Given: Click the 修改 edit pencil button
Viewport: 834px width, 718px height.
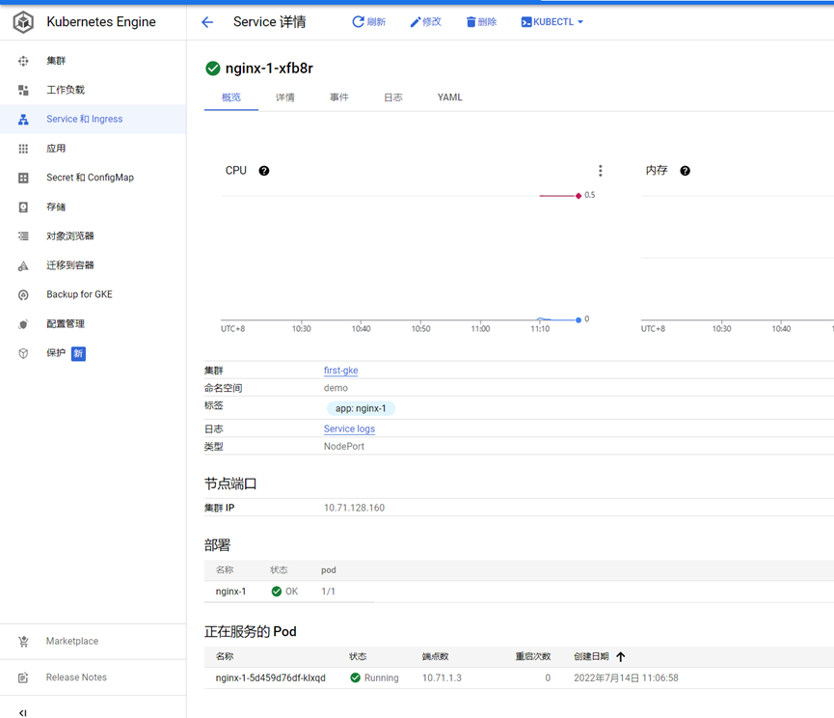Looking at the screenshot, I should coord(425,22).
